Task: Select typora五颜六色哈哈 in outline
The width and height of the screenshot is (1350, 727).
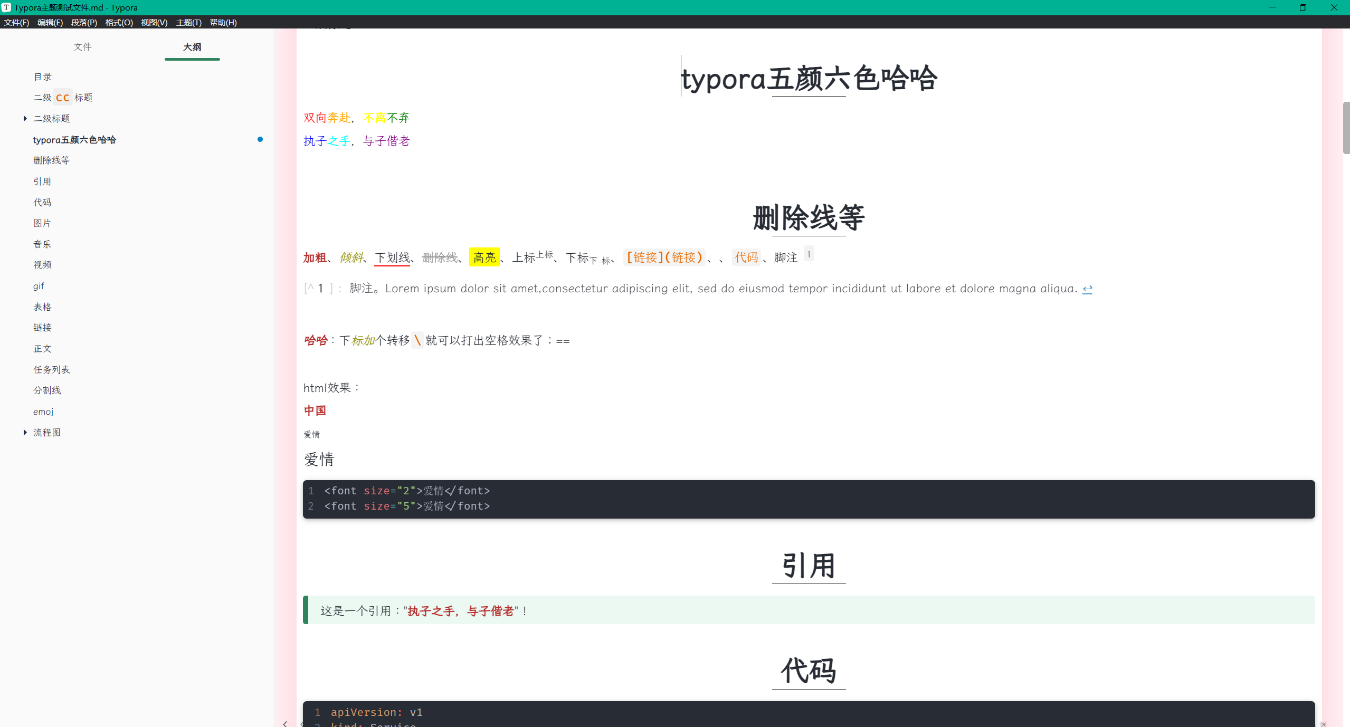Action: click(74, 140)
